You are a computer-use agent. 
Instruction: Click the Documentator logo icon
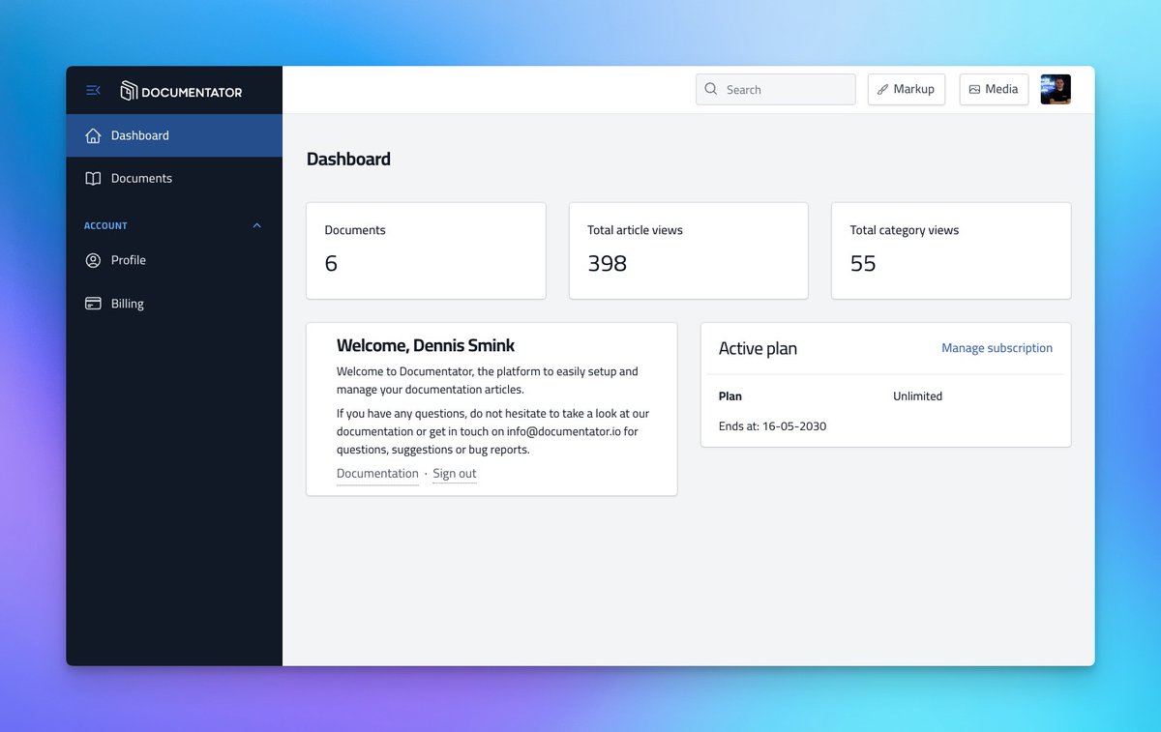130,91
